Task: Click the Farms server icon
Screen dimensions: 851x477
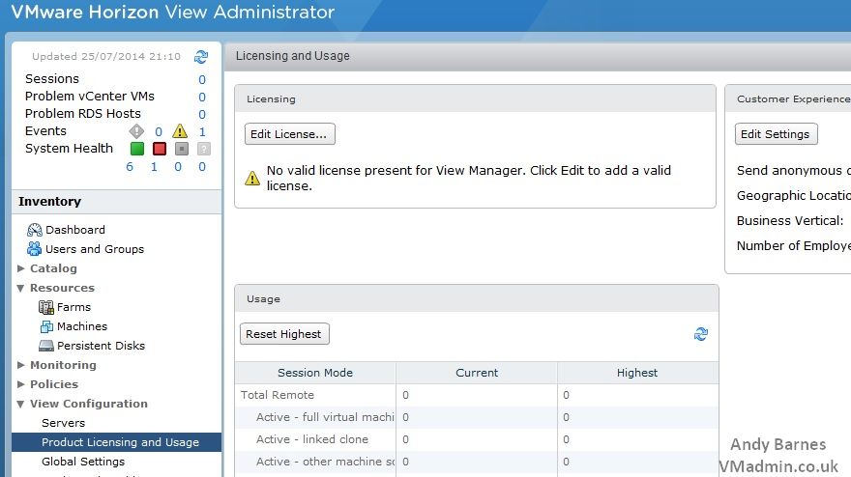Action: pos(46,307)
